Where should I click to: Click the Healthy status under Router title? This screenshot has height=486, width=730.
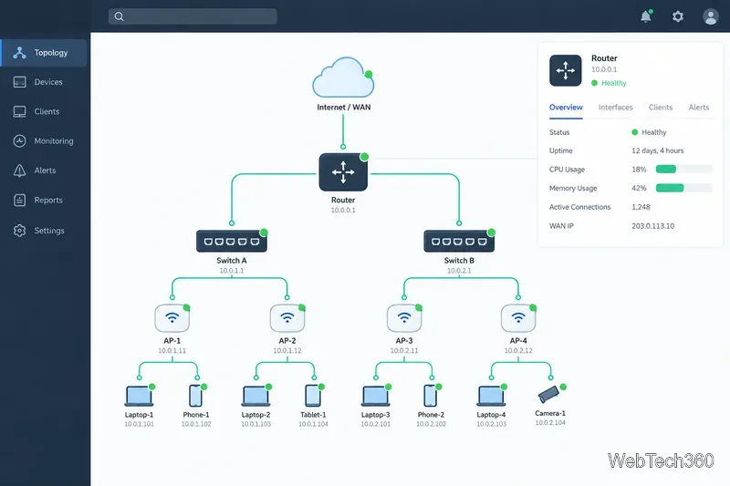click(x=609, y=83)
